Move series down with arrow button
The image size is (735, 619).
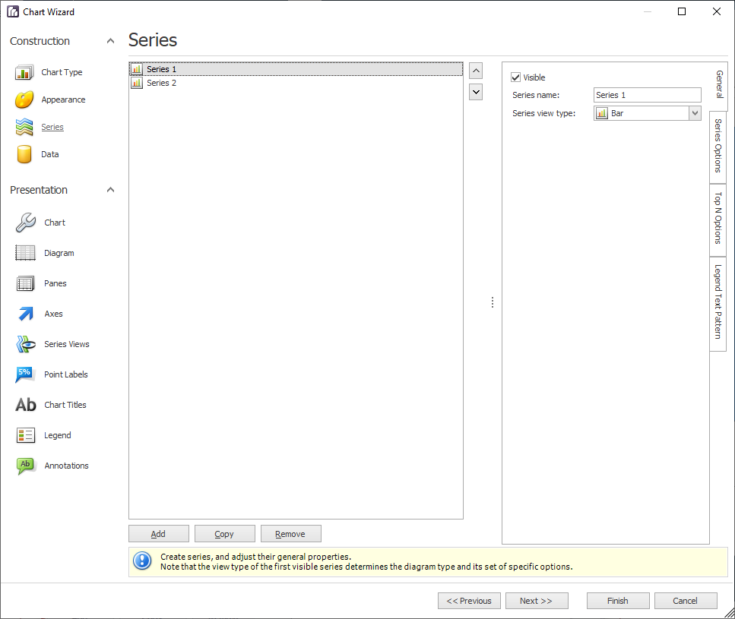coord(476,92)
